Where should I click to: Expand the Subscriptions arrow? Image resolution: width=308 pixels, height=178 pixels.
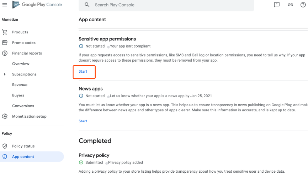[x=5, y=74]
